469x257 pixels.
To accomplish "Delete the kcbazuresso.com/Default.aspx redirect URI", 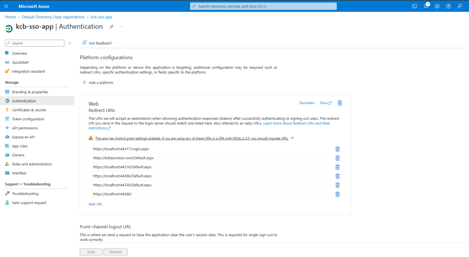I will (338, 158).
